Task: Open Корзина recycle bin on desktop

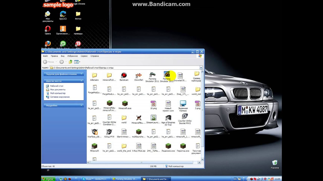Action: [275, 164]
